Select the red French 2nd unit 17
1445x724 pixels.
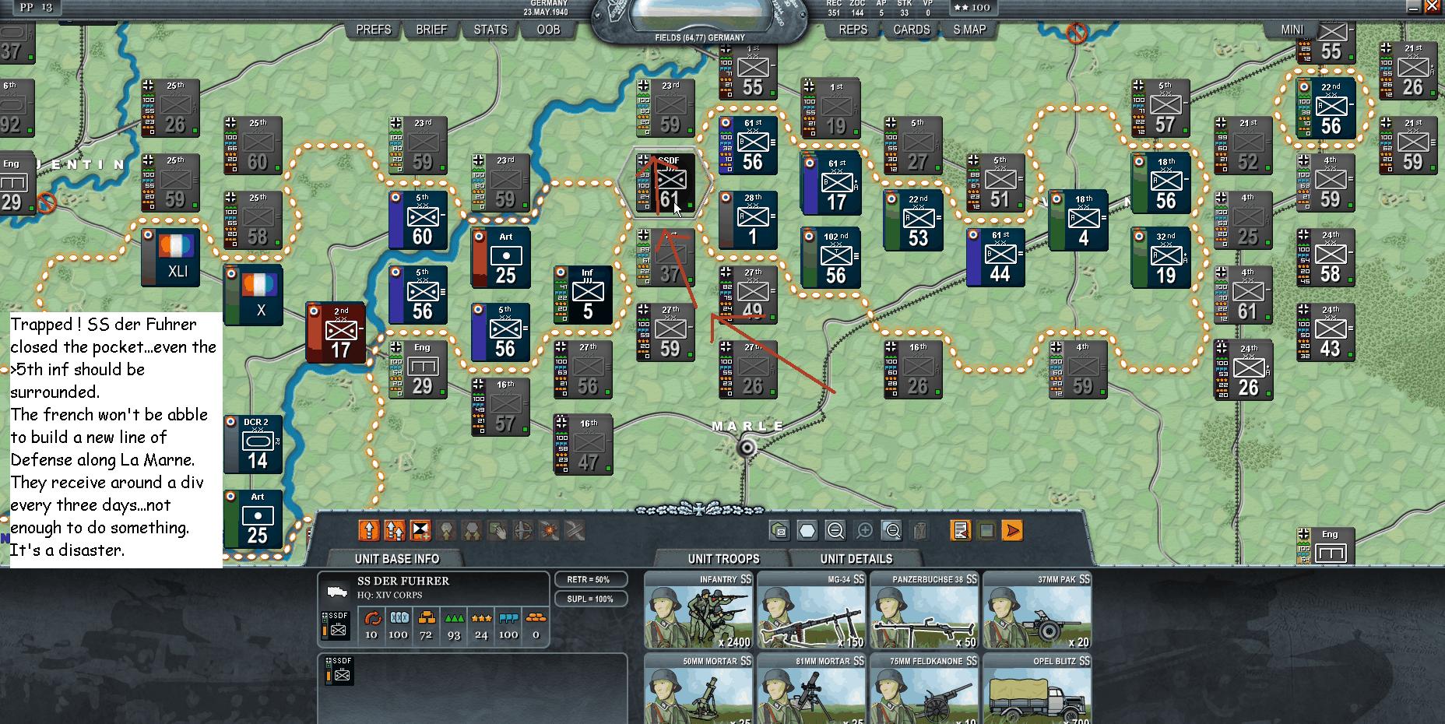336,332
